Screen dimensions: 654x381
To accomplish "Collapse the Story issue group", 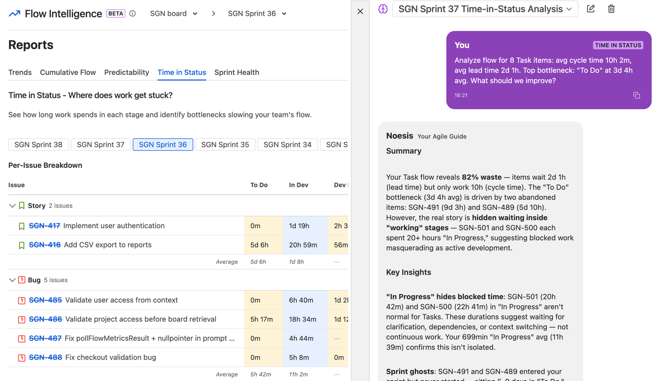I will point(12,206).
